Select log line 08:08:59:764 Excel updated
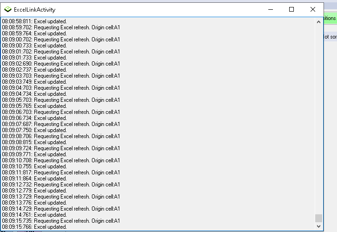337x232 pixels. tap(34, 33)
